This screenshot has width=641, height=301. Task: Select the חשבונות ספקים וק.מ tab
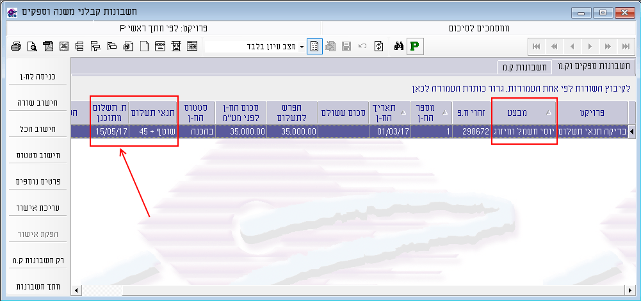tap(594, 67)
